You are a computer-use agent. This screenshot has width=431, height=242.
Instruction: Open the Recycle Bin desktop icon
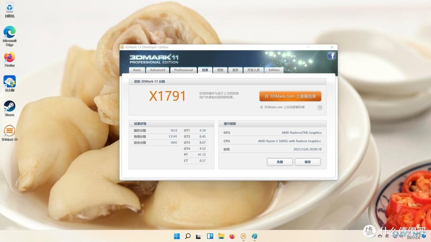10,10
